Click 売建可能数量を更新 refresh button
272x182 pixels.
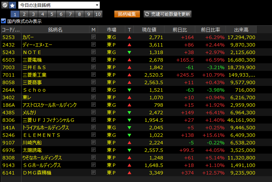[x=168, y=14]
